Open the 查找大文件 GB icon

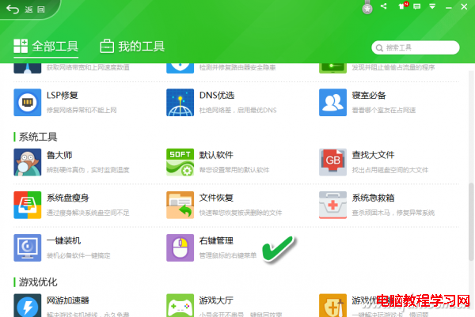coord(332,162)
